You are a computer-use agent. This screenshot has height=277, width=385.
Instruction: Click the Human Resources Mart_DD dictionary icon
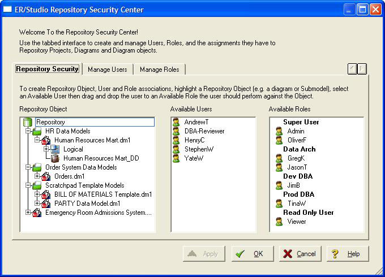(55, 158)
